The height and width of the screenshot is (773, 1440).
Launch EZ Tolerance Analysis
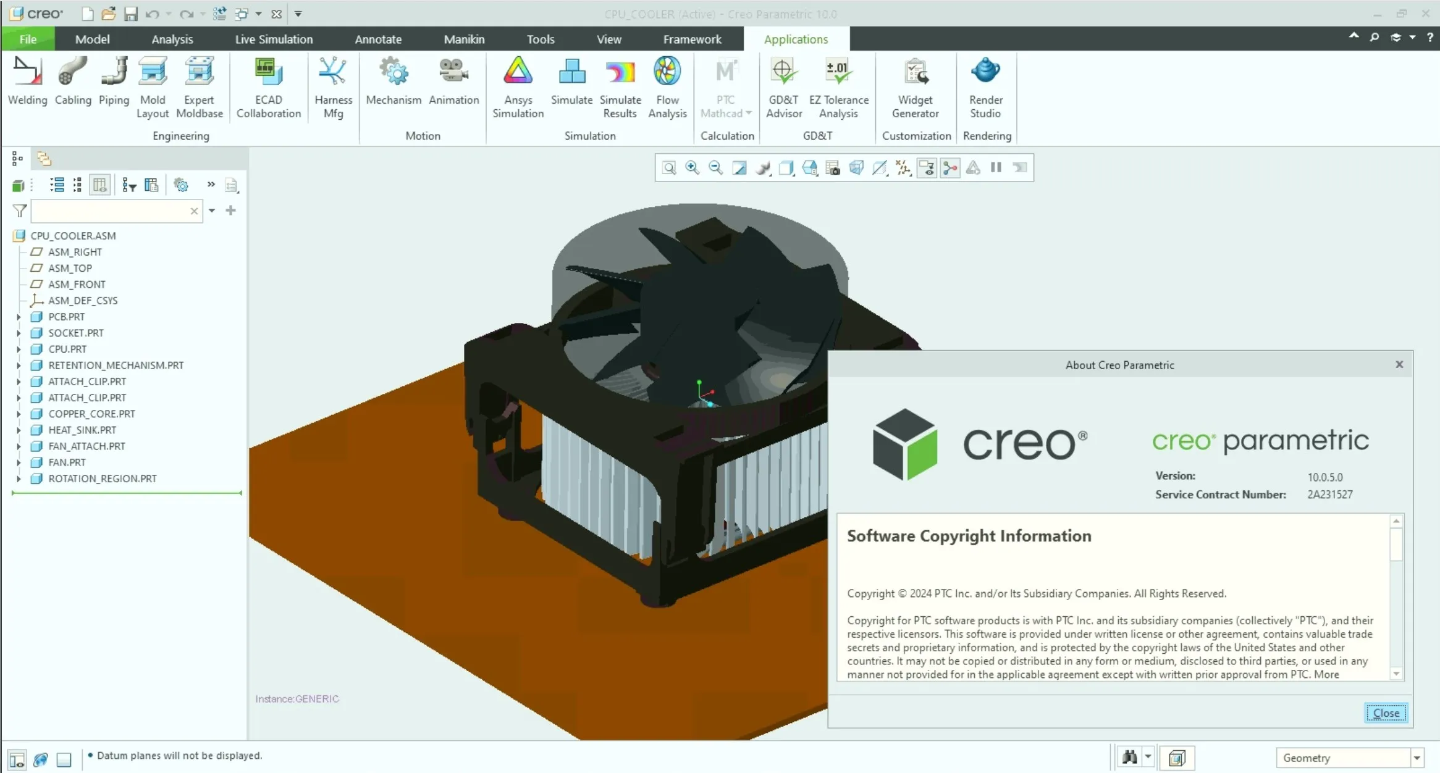[838, 88]
